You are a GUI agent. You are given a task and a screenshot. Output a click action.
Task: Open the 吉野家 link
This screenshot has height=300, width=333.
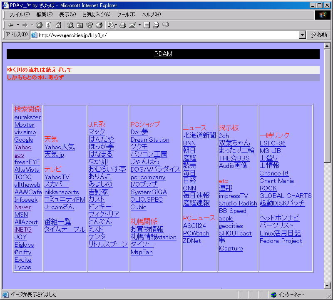coord(98,192)
